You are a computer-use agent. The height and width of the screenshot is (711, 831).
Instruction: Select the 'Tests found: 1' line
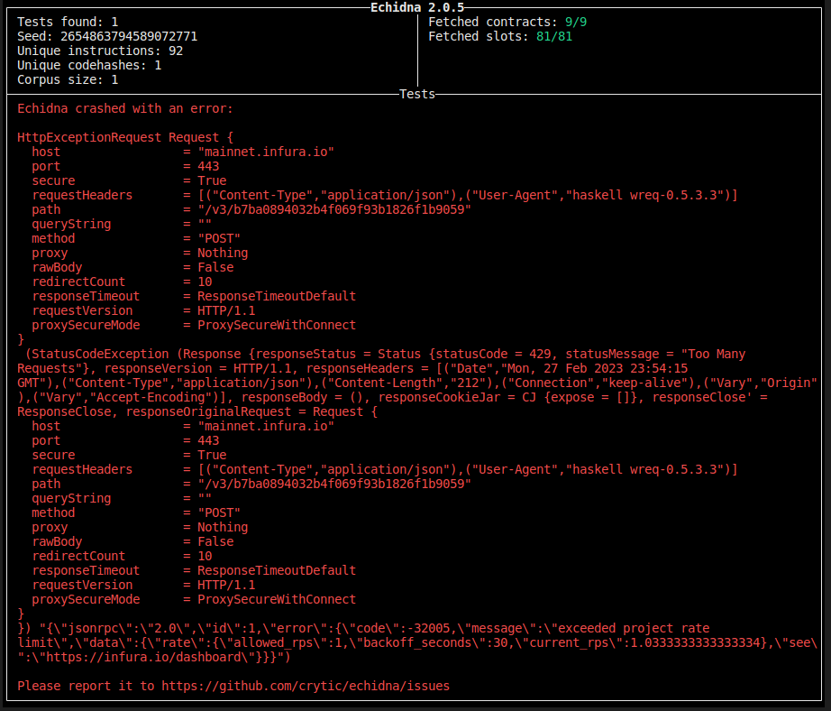68,22
